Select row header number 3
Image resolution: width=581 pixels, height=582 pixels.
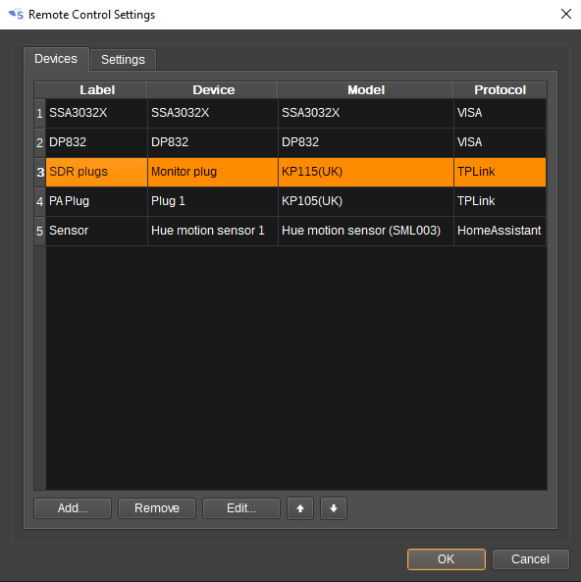coord(39,172)
